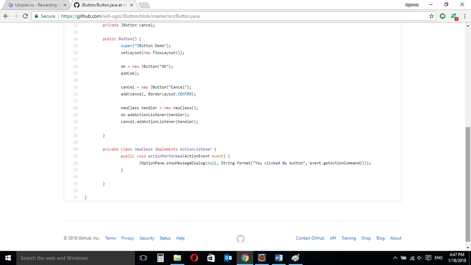Select line number 14
Viewport: 471px width, 265px height.
point(75,39)
